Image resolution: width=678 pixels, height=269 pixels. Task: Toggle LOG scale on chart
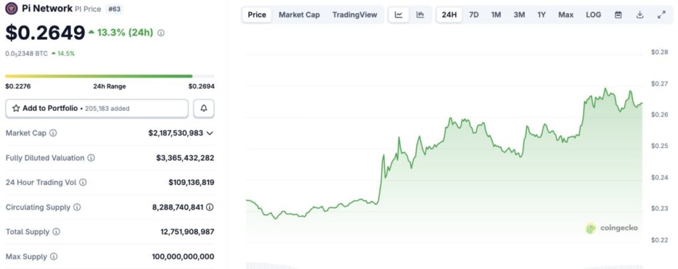point(593,15)
